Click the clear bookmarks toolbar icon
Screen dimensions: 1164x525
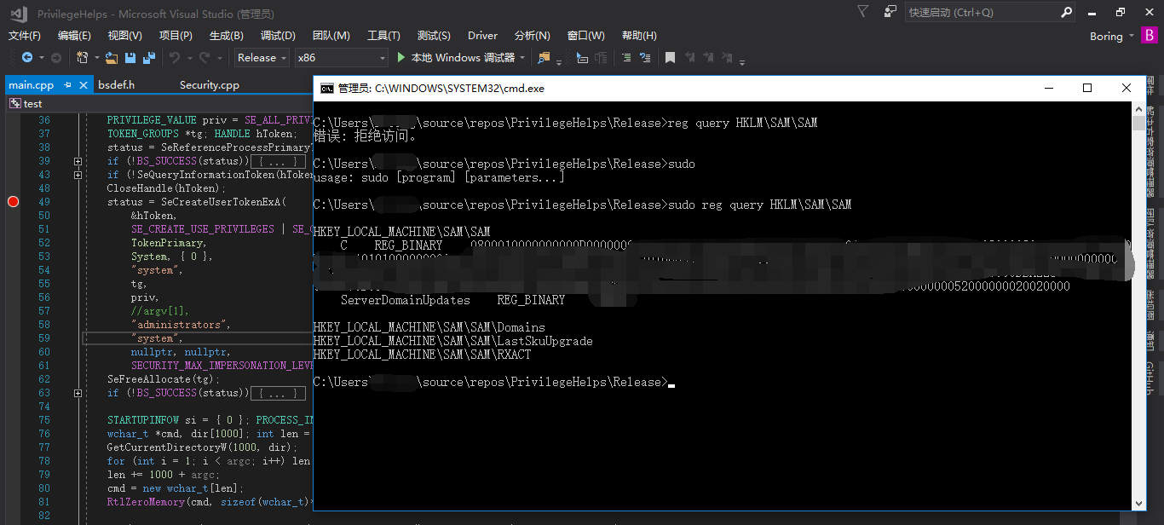(x=727, y=58)
